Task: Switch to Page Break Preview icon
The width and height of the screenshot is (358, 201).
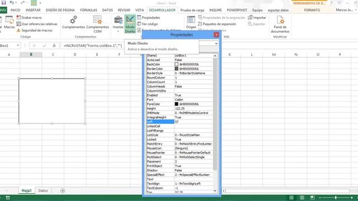Action: point(312,197)
